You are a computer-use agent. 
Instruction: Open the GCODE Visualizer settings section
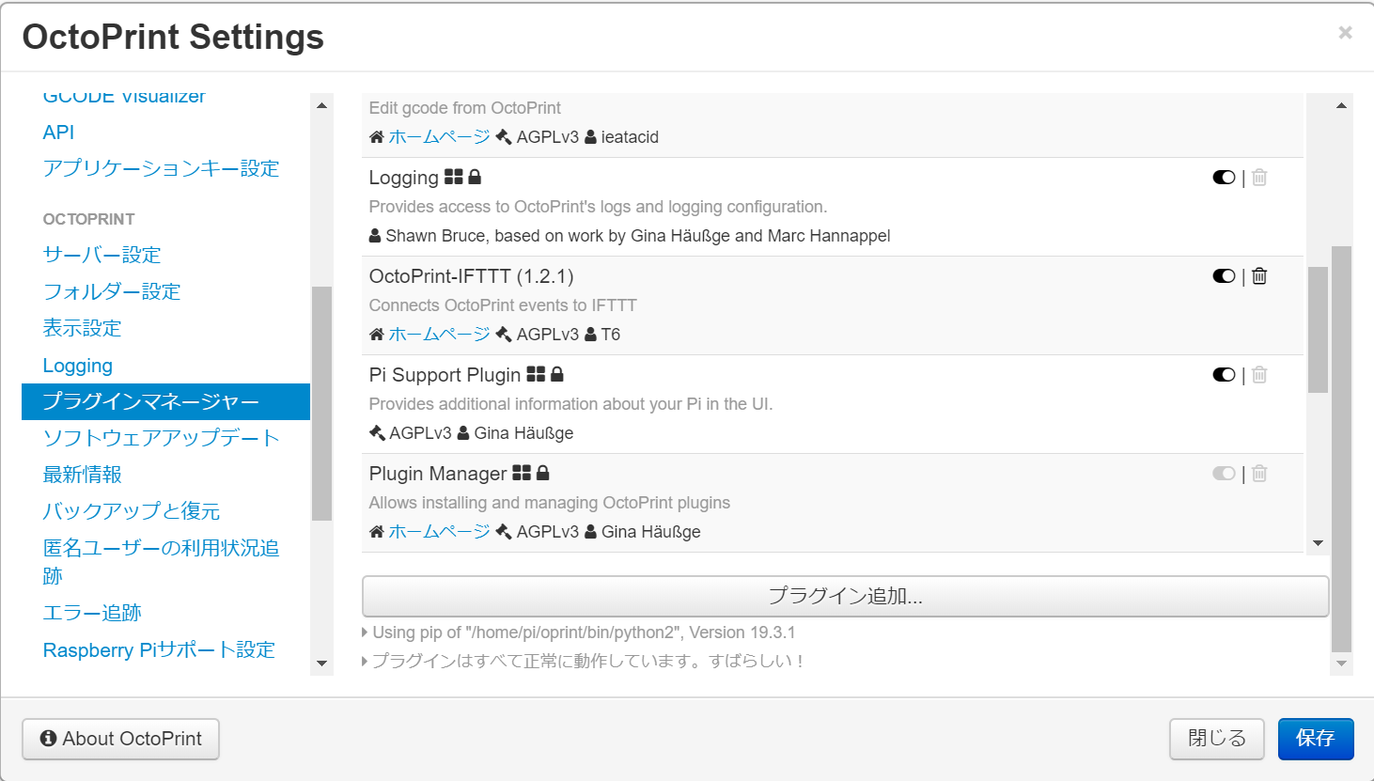click(124, 98)
